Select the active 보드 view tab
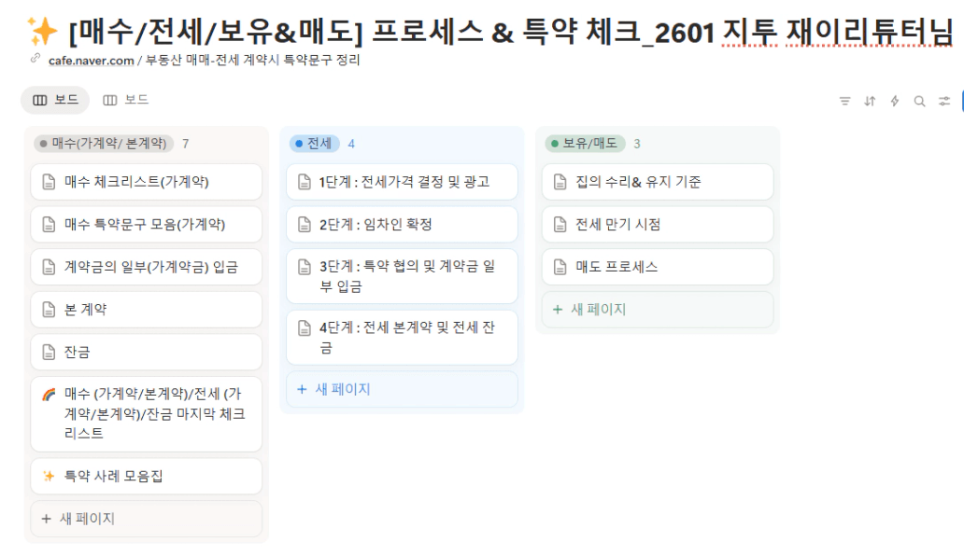 (55, 100)
